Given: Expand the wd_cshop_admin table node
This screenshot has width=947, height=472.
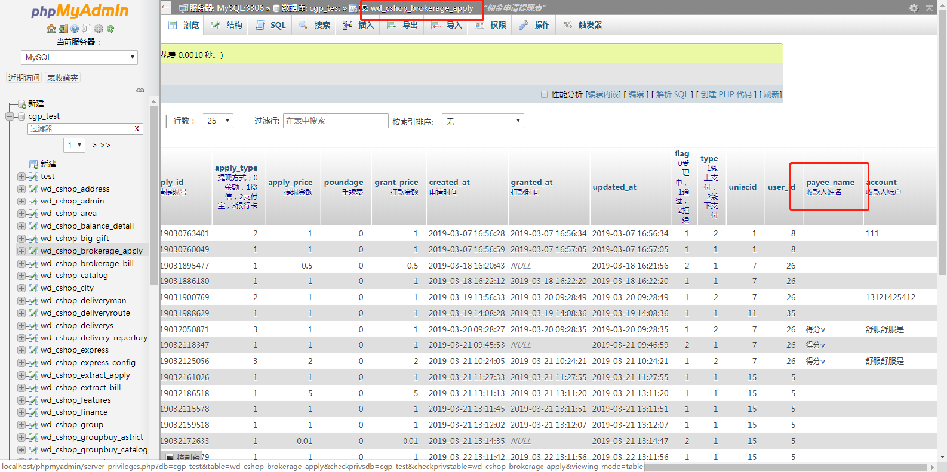Looking at the screenshot, I should click(21, 201).
